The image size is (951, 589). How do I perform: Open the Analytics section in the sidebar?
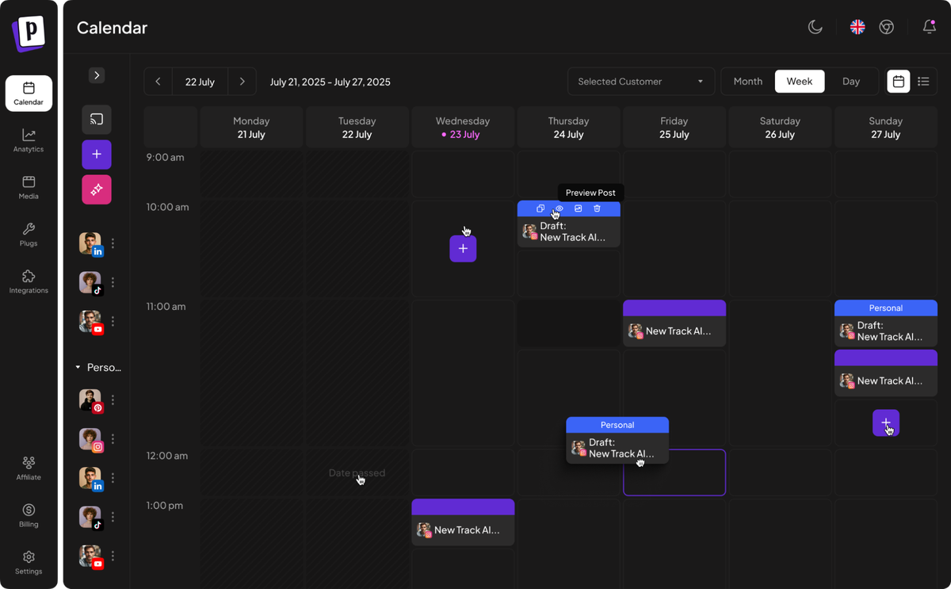pyautogui.click(x=29, y=140)
